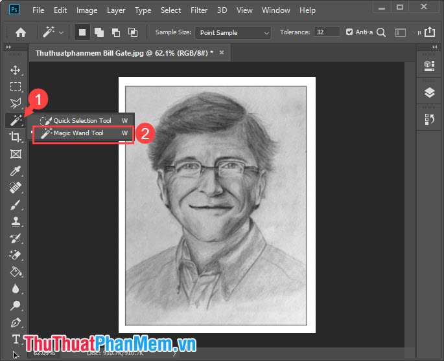The image size is (444, 361).
Task: Open the Layers panel icon
Action: click(429, 93)
